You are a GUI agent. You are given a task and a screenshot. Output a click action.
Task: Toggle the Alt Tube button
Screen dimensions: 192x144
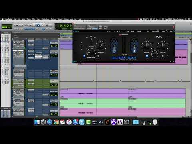98,56
